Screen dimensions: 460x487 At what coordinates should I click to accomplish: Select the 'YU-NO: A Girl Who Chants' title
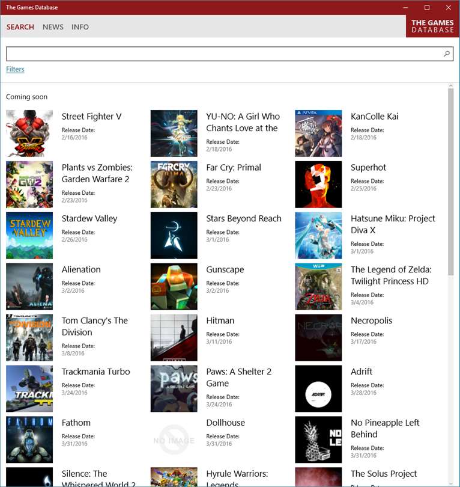pos(243,122)
